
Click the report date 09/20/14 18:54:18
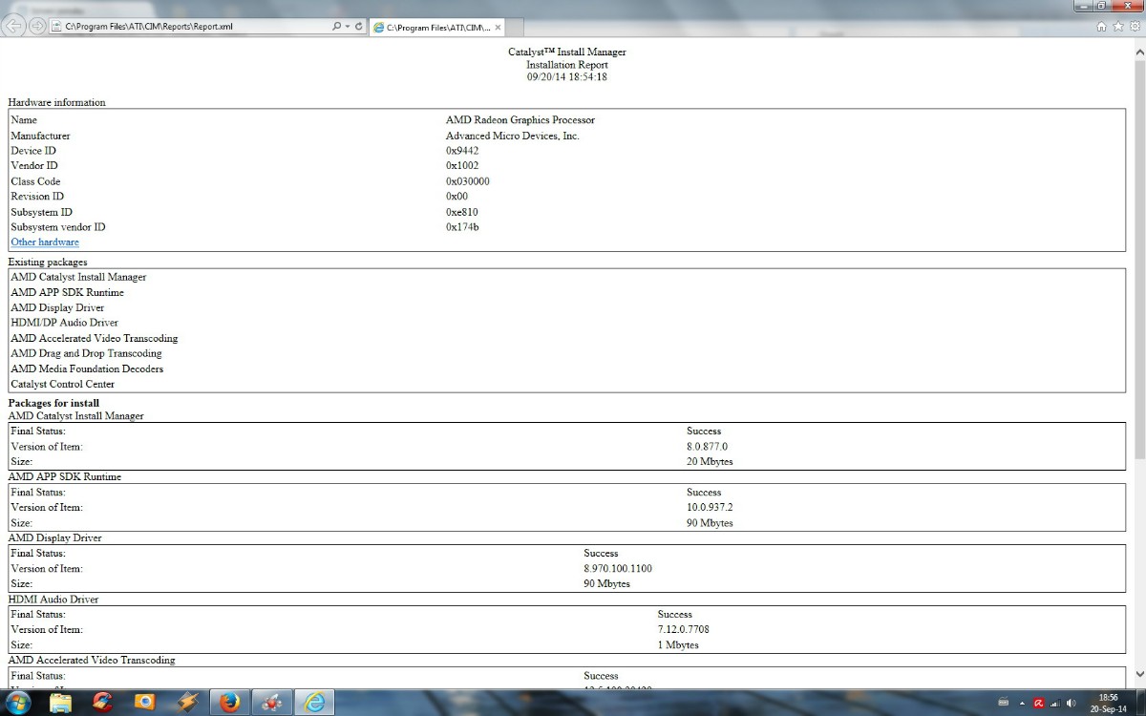click(x=567, y=77)
